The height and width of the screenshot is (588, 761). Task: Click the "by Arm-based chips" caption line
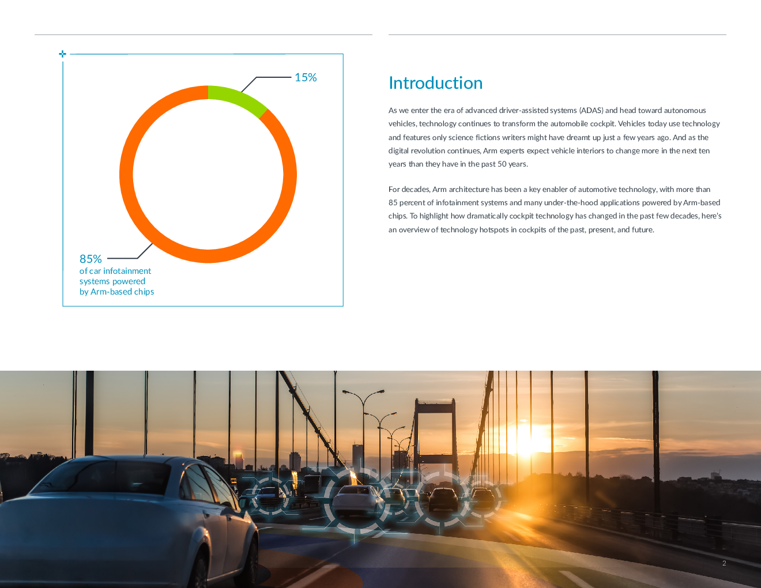[116, 292]
